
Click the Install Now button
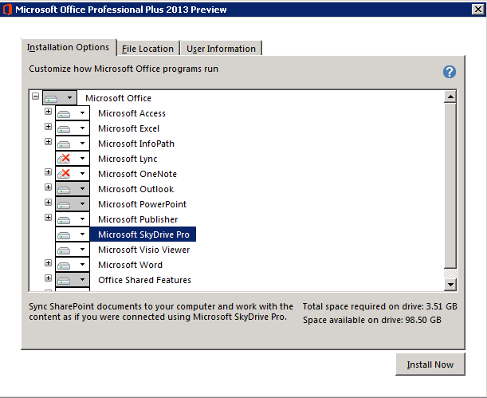(x=430, y=365)
